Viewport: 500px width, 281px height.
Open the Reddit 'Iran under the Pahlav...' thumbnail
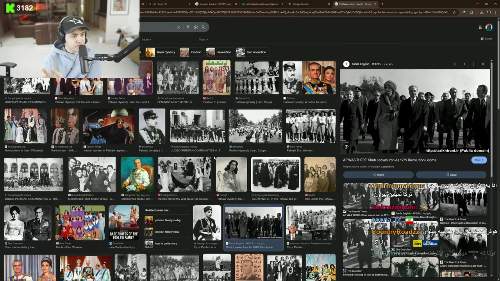(320, 174)
